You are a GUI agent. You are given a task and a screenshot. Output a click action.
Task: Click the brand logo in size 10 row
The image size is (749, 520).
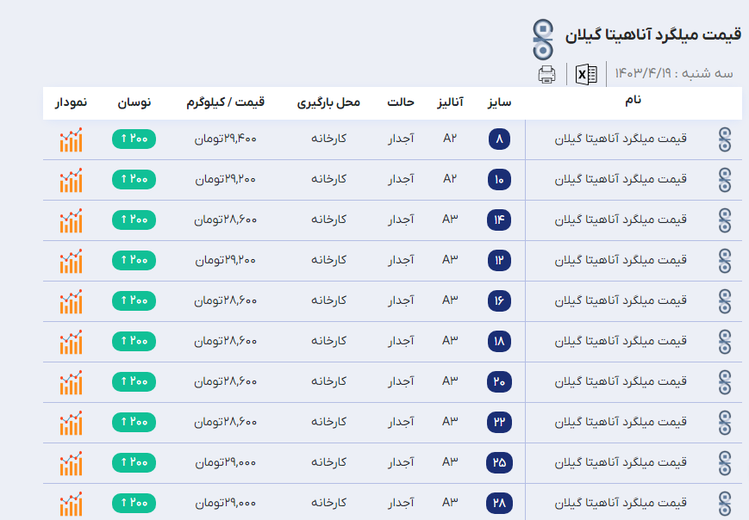coord(725,180)
